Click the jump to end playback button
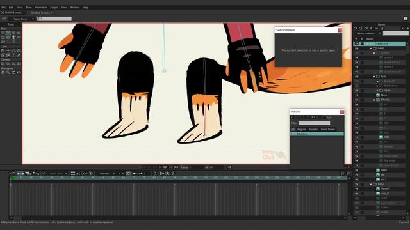Viewport: 410px width, 230px height. 176,167
